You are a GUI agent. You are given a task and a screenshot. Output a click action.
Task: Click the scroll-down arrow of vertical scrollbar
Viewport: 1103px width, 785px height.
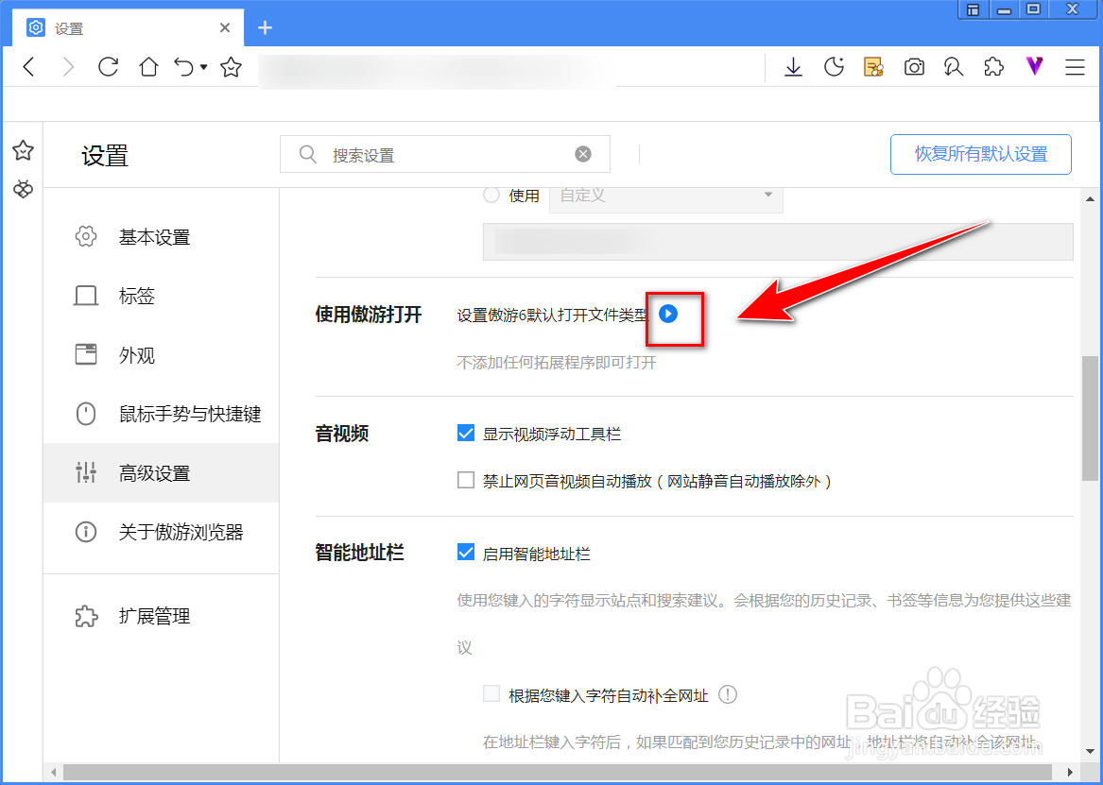(1090, 753)
